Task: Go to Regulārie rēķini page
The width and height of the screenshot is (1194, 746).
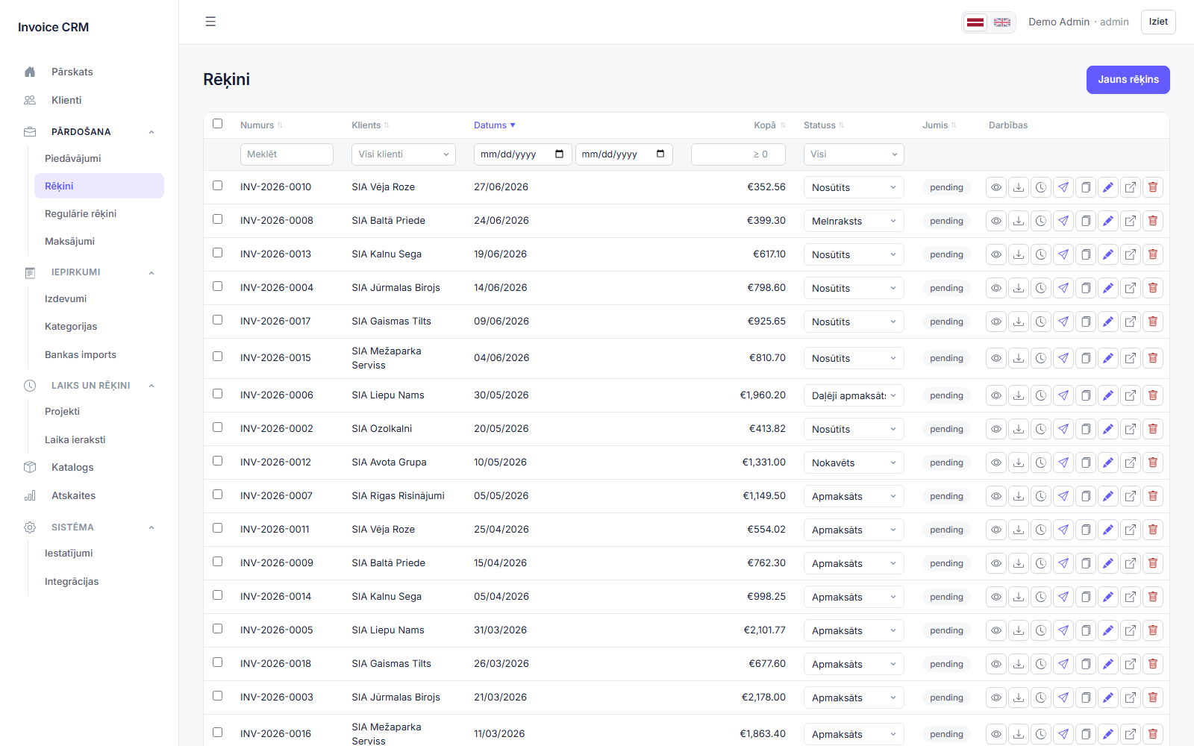Action: point(99,214)
